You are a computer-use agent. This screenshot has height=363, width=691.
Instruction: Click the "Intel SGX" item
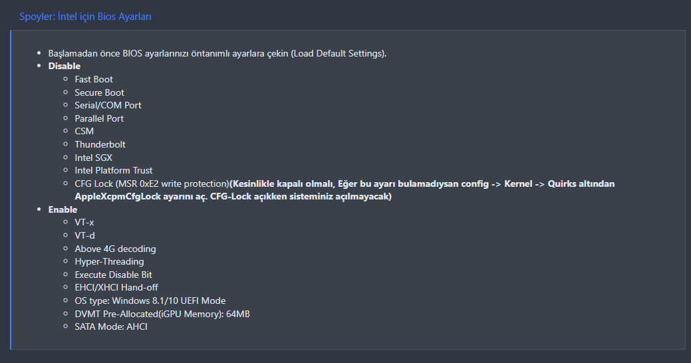click(93, 158)
